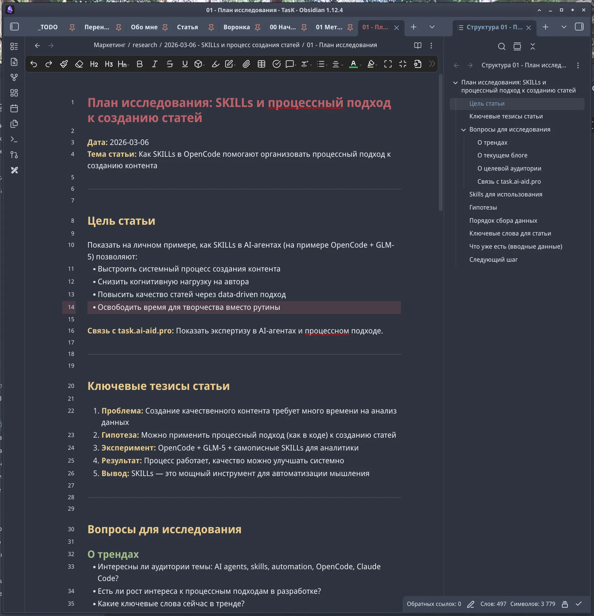Switch to the 'Обо мне' tab
The width and height of the screenshot is (594, 616).
(144, 27)
